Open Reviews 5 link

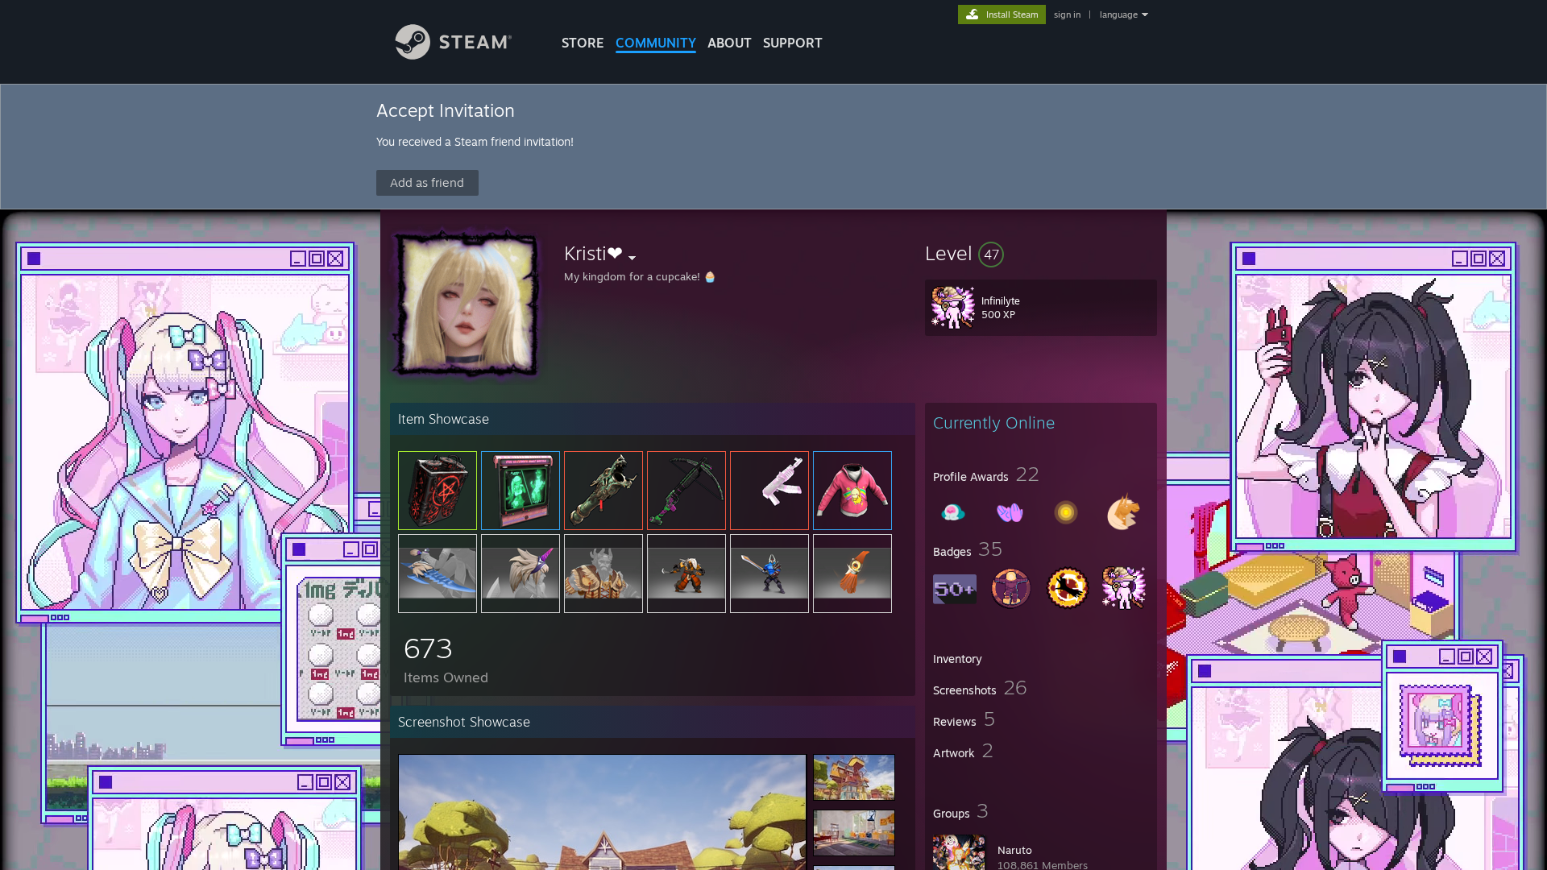point(964,720)
